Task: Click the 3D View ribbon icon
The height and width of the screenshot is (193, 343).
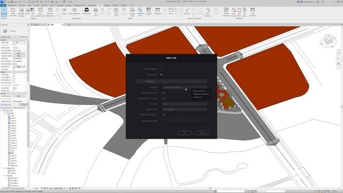Action: [x=95, y=12]
